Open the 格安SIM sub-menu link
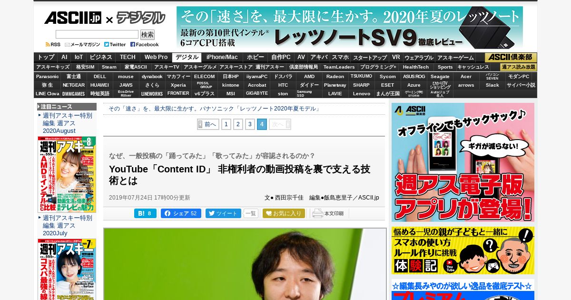 click(85, 67)
